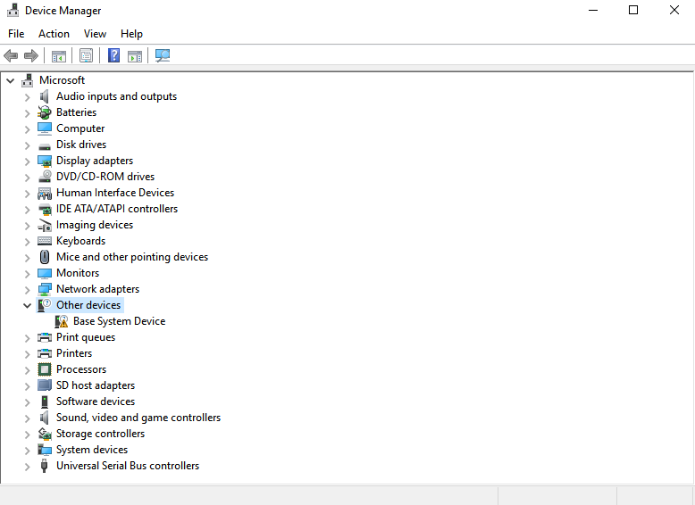
Task: Select the Base System Device entry
Action: (119, 321)
